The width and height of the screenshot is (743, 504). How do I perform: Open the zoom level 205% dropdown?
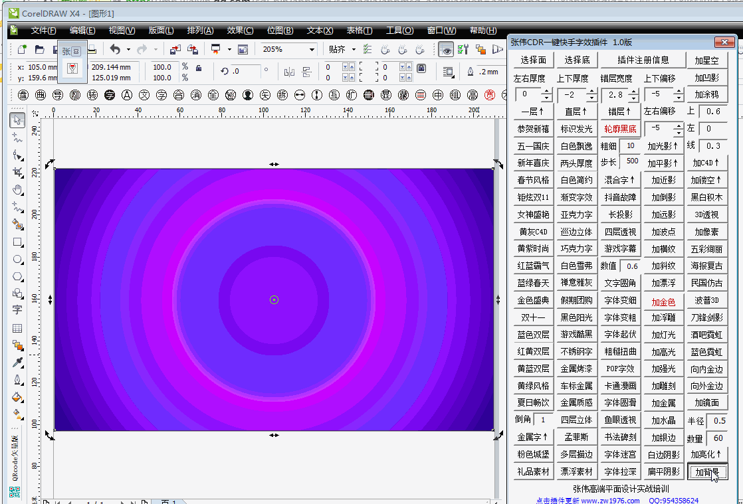(x=312, y=49)
